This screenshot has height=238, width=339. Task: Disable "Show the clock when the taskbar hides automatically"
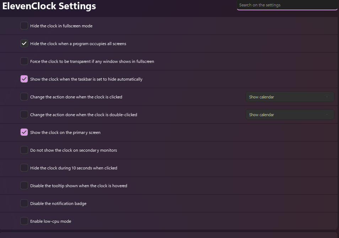click(x=24, y=79)
